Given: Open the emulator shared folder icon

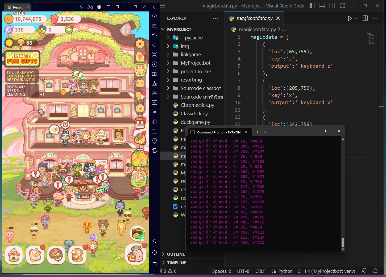Looking at the screenshot, I should 155,131.
